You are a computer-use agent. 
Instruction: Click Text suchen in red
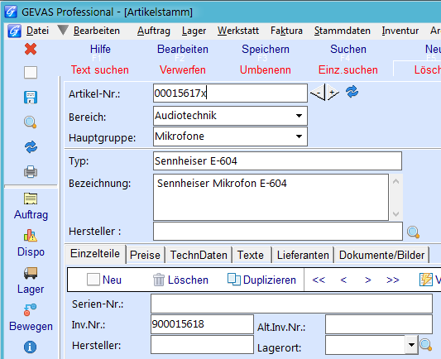(100, 69)
